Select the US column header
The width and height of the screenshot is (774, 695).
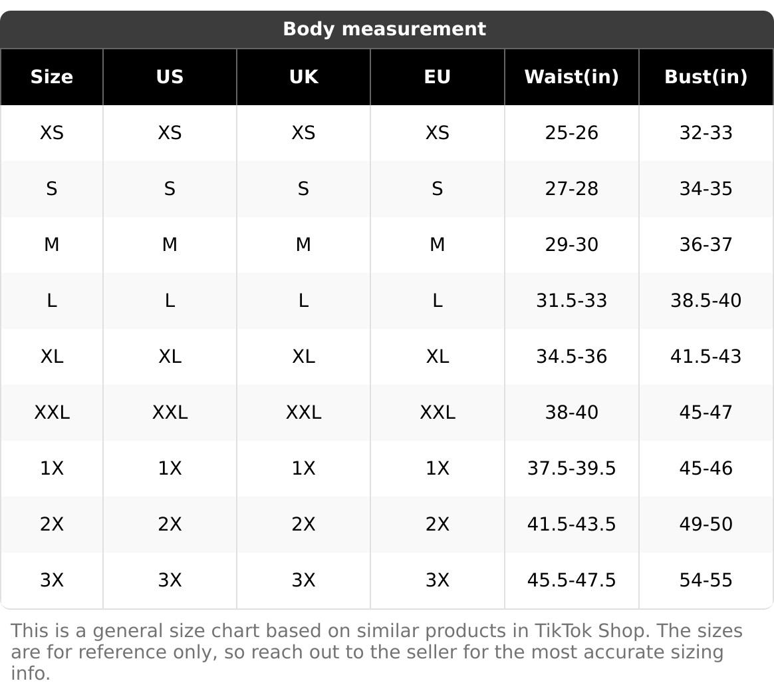point(170,77)
